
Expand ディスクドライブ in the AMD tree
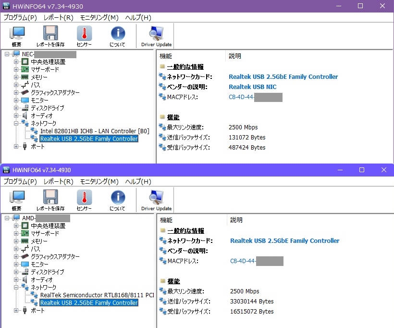[x=16, y=272]
